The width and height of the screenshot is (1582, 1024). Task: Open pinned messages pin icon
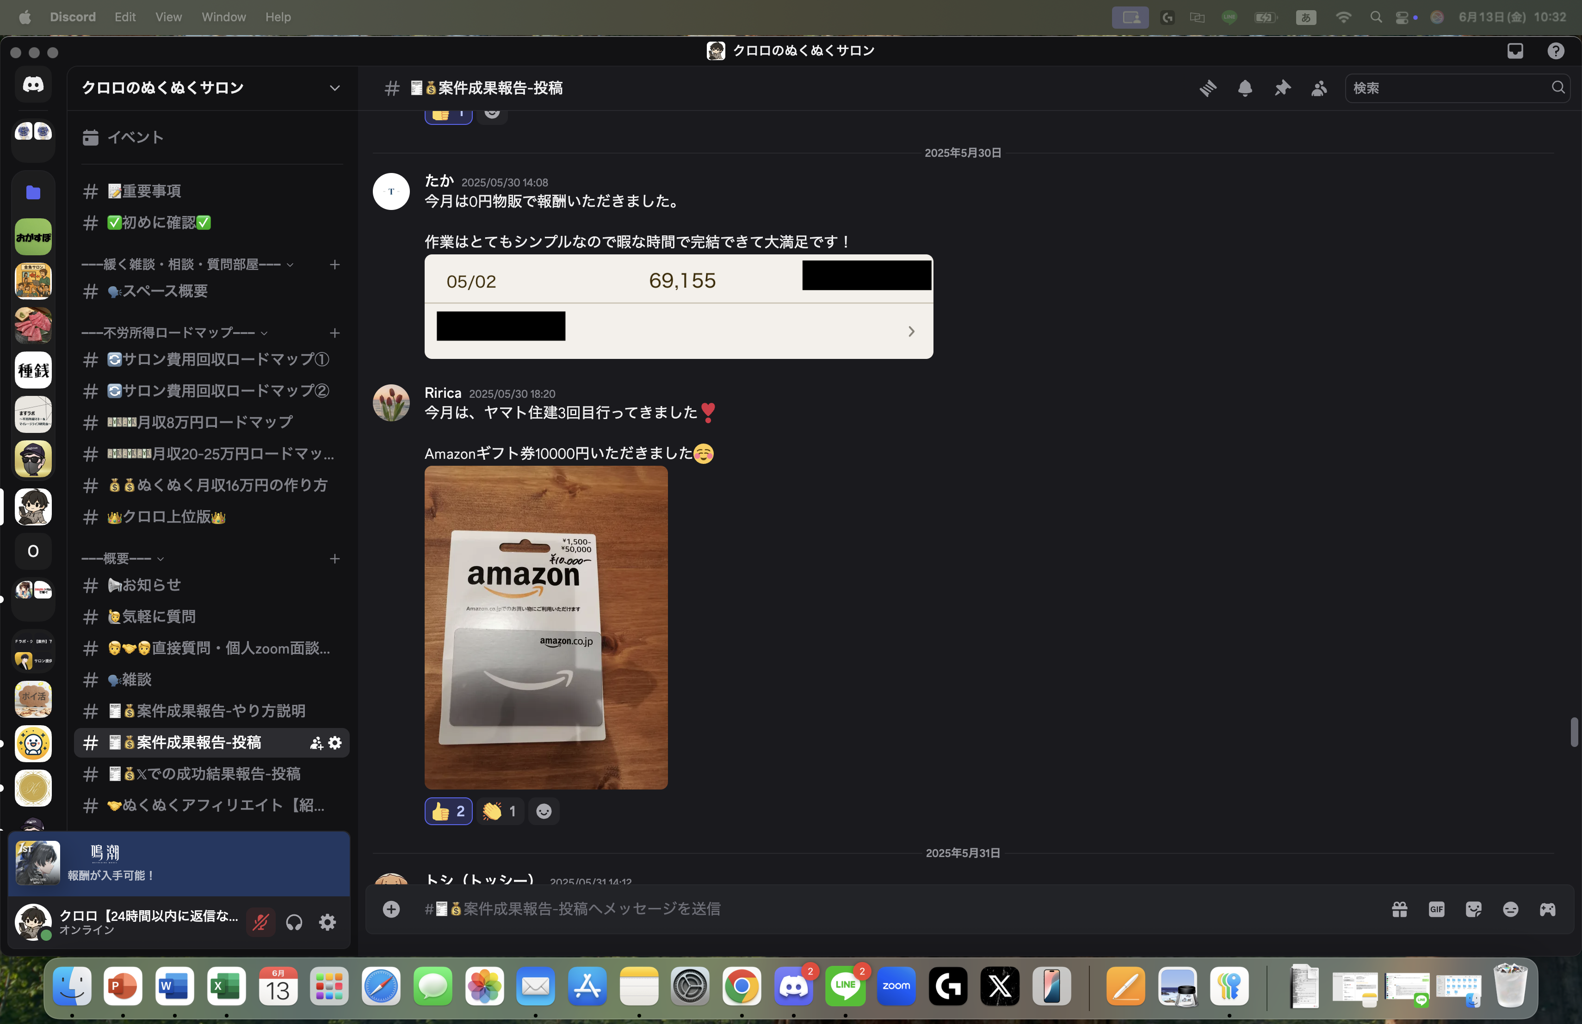(x=1282, y=88)
